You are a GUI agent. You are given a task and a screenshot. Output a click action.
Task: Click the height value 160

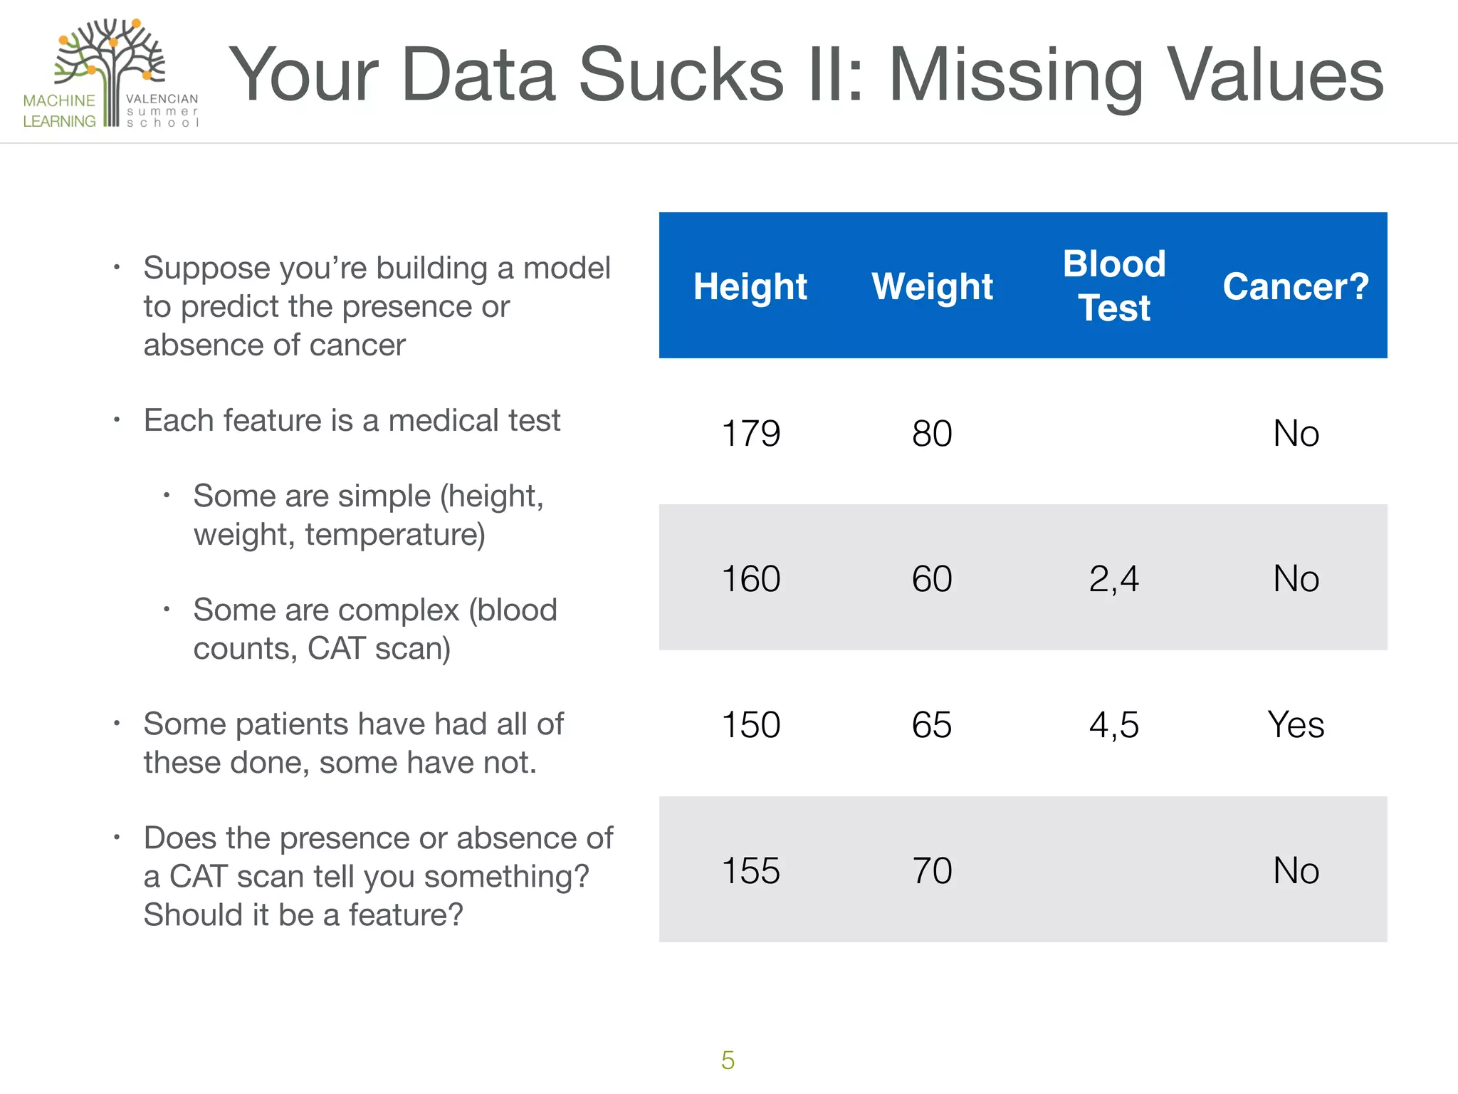750,578
